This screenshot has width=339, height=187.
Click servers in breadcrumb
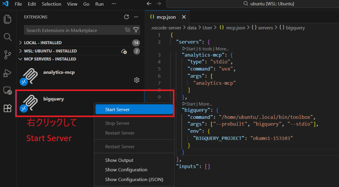click(265, 28)
